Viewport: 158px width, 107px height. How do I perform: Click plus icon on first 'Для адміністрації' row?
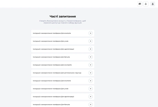click(x=91, y=49)
